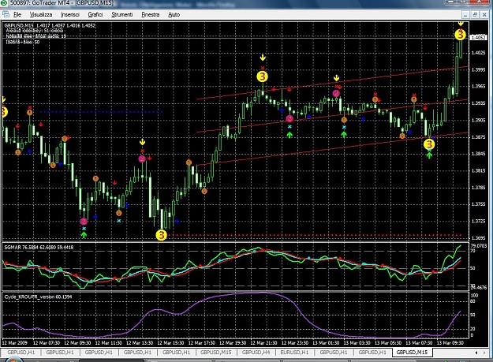
Task: Select yellow 3 marker at the 1.3695 low
Action: coord(161,235)
